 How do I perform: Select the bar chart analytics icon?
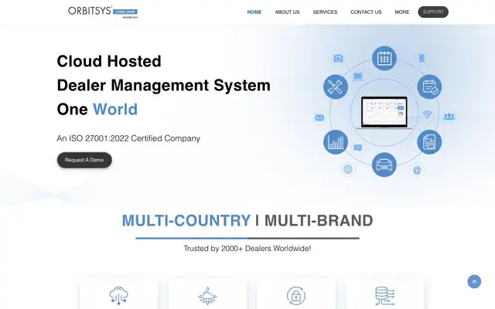click(x=335, y=142)
